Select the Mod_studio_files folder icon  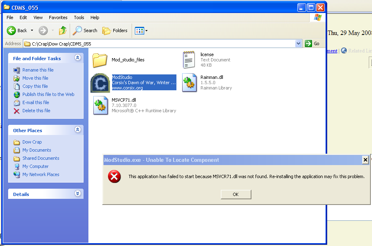(100, 60)
